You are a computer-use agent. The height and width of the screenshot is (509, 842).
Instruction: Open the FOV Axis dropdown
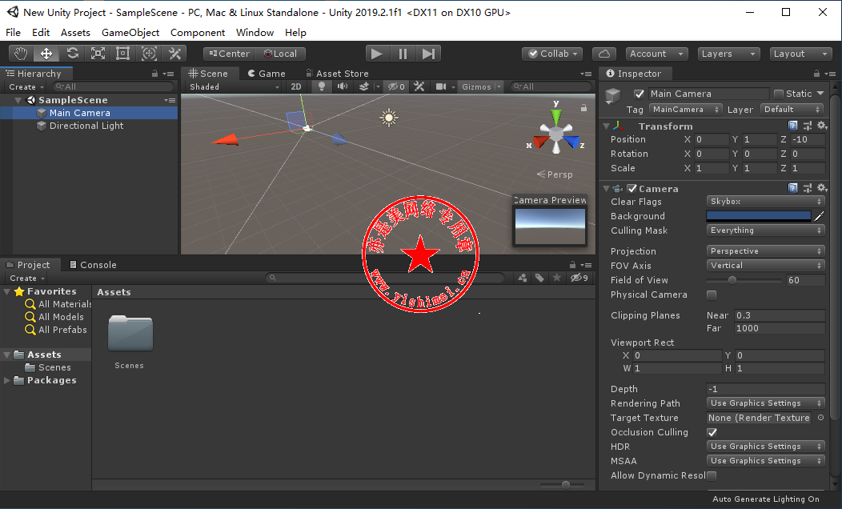pyautogui.click(x=765, y=265)
